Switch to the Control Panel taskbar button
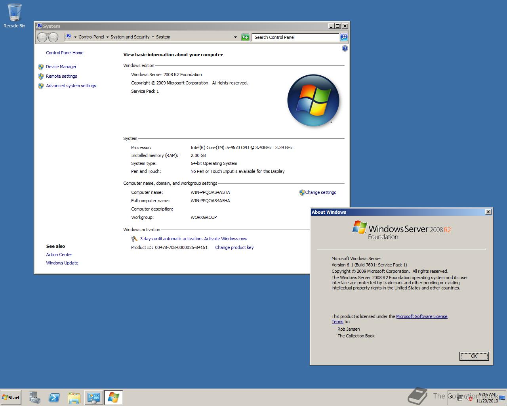The height and width of the screenshot is (406, 507). [94, 398]
